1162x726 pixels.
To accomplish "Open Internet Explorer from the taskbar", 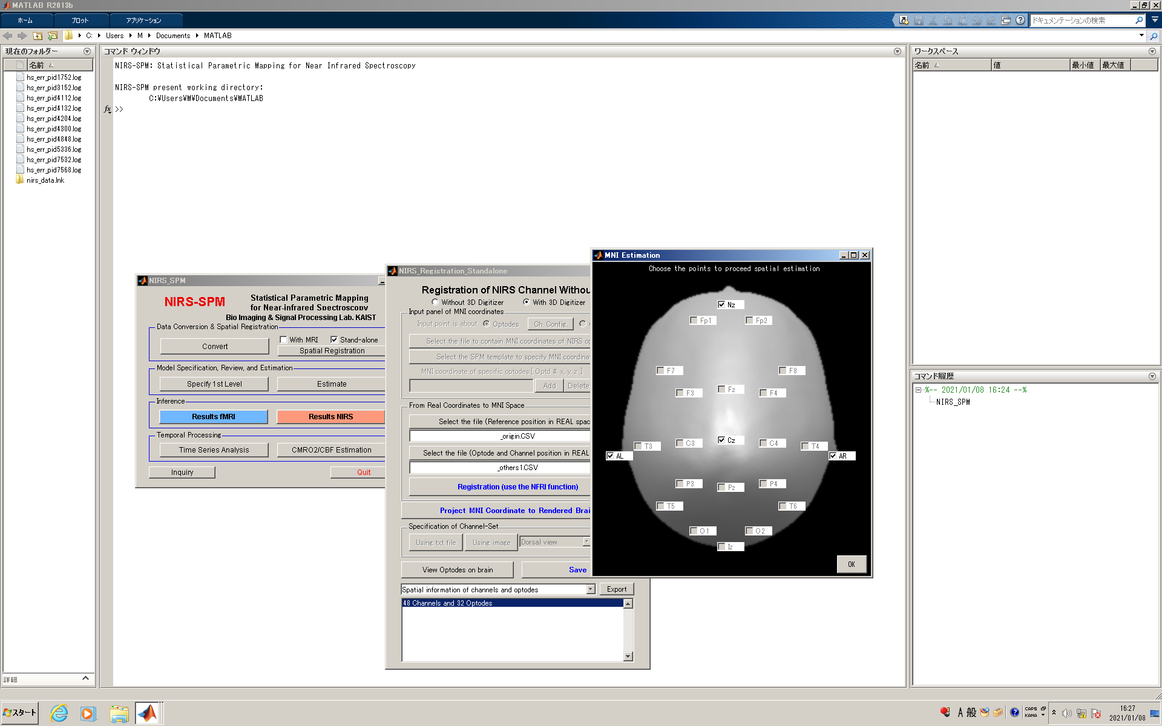I will click(x=59, y=713).
